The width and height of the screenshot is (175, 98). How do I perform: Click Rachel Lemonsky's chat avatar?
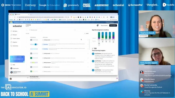point(142,86)
